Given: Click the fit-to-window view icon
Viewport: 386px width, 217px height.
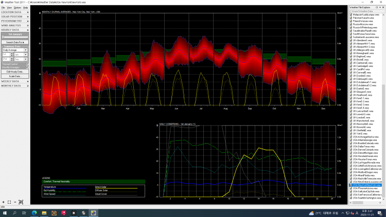Looking at the screenshot, I should click(x=9, y=202).
